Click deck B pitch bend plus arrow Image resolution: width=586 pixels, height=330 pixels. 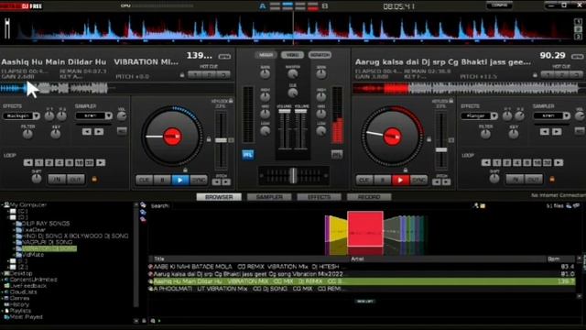(x=447, y=182)
